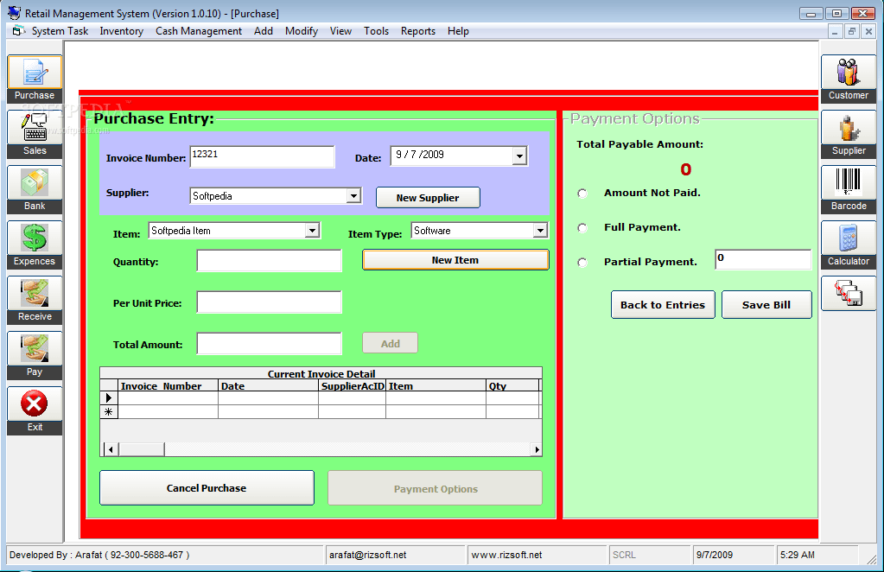Select the Purchase icon in left sidebar
This screenshot has width=884, height=572.
[34, 73]
